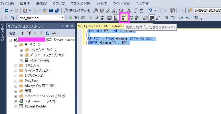Viewport: 221px width, 114px height.
Task: Click the Find in Files icon
Action: coord(190,11)
